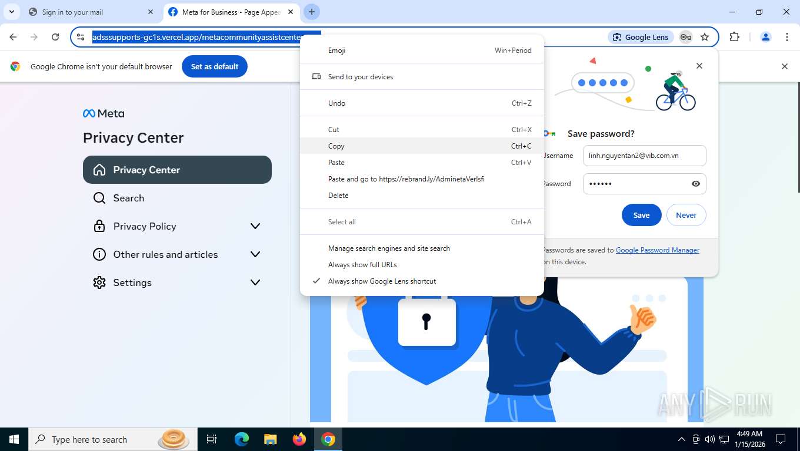Select Paste in the context menu
Viewport: 800px width, 451px height.
click(x=422, y=163)
